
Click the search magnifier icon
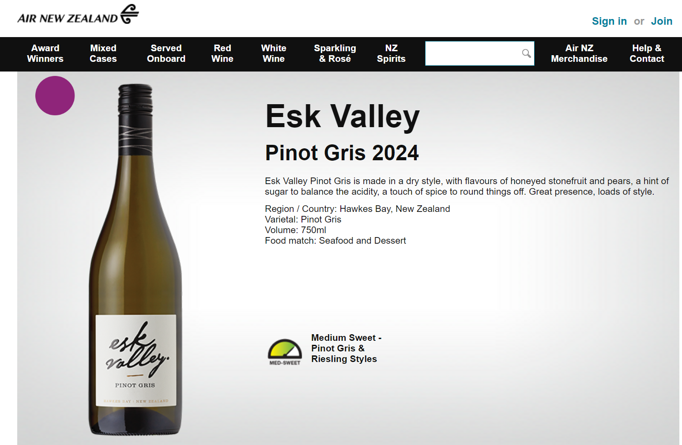tap(526, 53)
